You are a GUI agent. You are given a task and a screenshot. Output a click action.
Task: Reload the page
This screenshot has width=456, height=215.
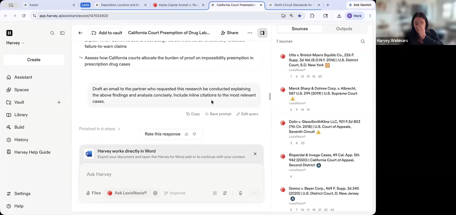(24, 16)
